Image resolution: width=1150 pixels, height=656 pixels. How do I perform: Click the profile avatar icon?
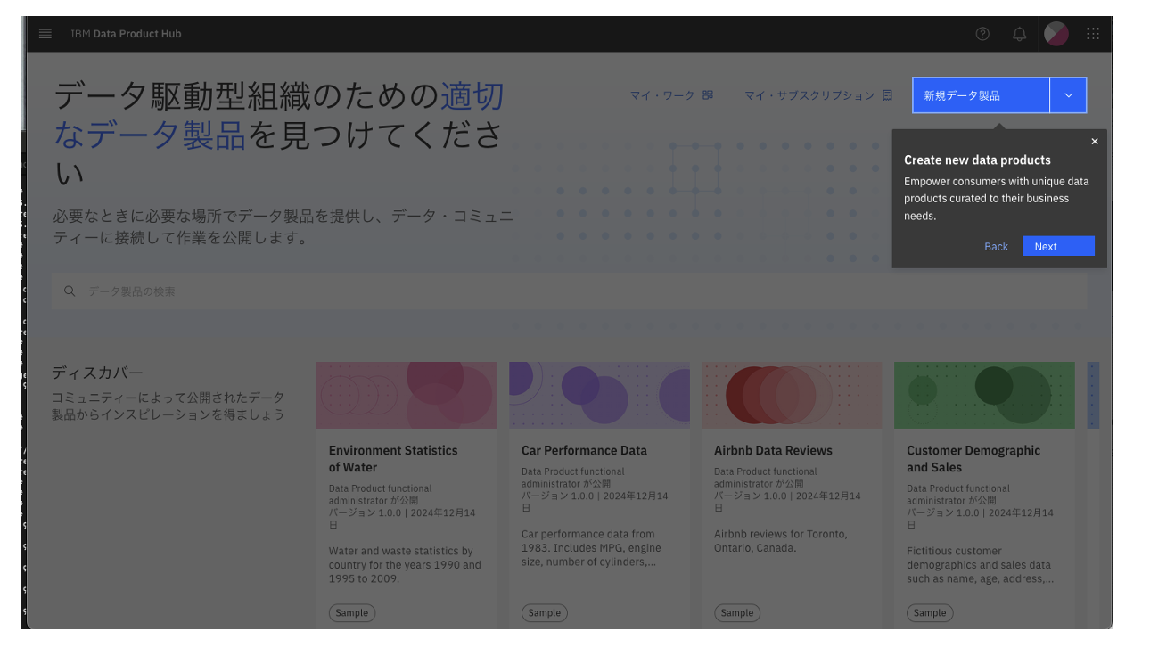point(1056,34)
